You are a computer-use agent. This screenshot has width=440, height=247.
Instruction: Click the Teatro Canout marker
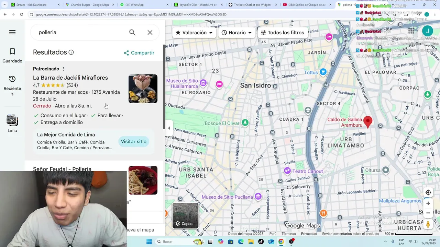pyautogui.click(x=287, y=171)
